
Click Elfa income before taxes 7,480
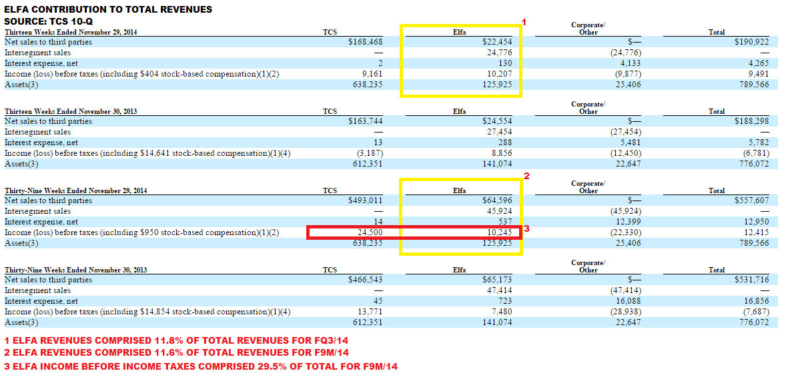(502, 312)
